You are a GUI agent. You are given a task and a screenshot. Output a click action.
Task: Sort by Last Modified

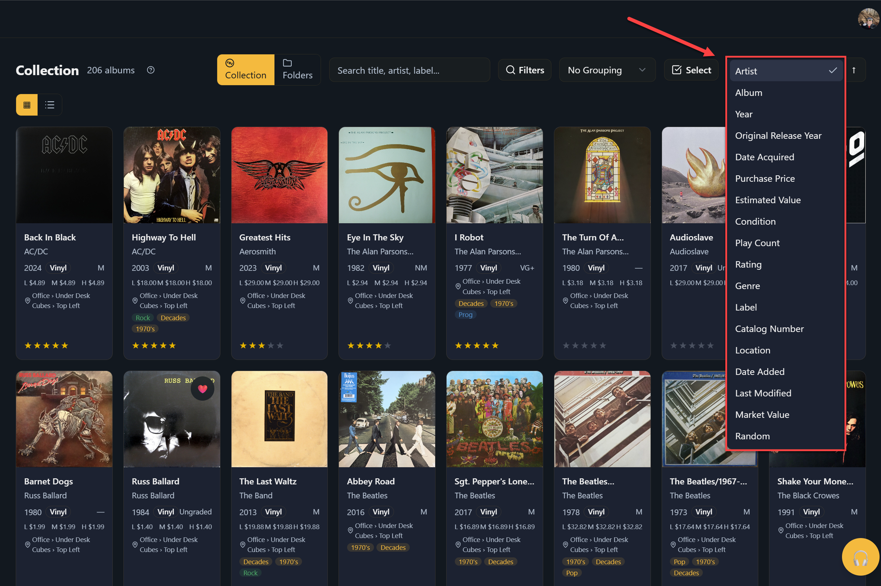click(786, 394)
